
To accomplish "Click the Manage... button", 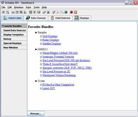I will [x=36, y=114].
